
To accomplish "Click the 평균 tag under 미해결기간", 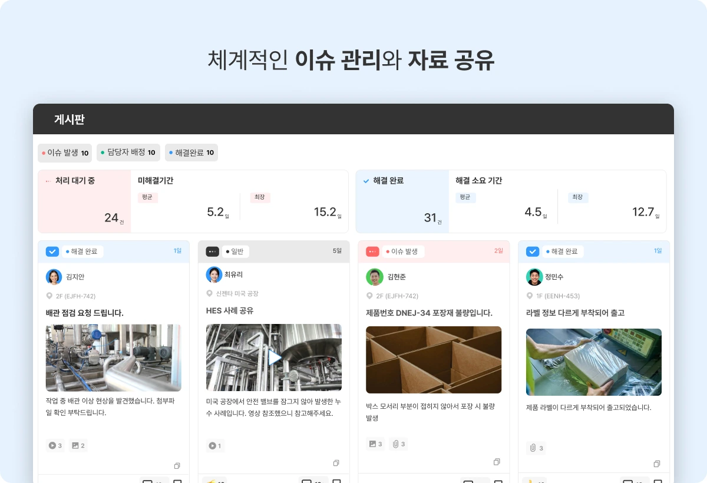I will (147, 197).
